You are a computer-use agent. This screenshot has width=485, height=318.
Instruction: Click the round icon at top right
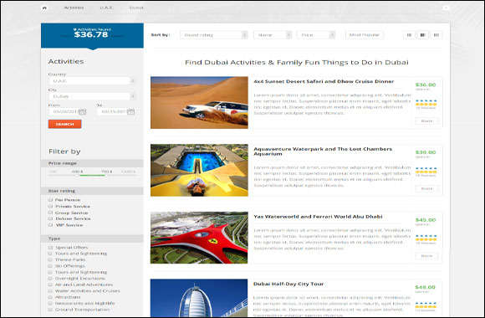[446, 8]
